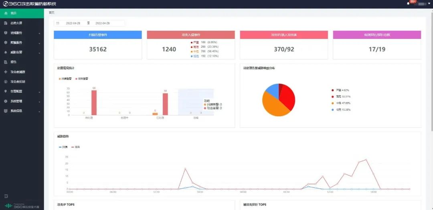Click the calendar icon in the date range box
The width and height of the screenshot is (433, 210).
click(x=58, y=23)
